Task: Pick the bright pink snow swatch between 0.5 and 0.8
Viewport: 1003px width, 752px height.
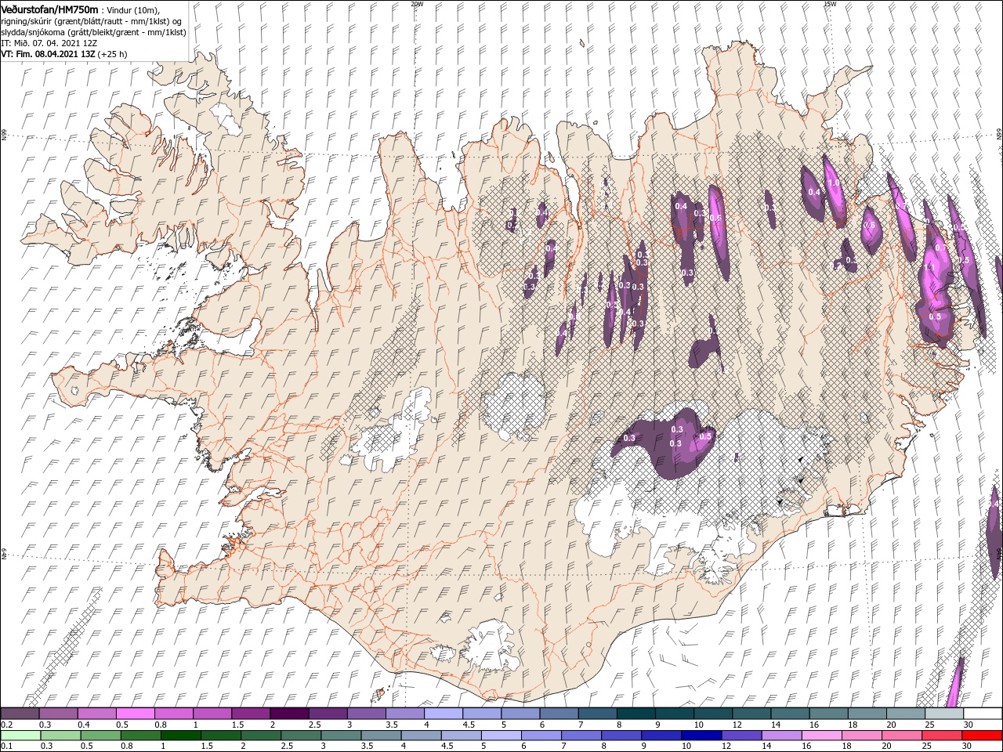Action: tap(135, 714)
